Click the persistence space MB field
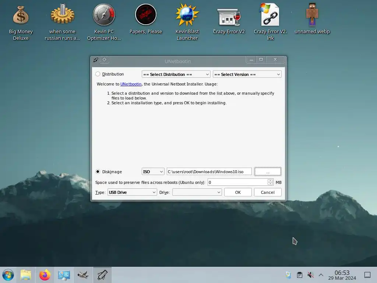 tap(237, 182)
